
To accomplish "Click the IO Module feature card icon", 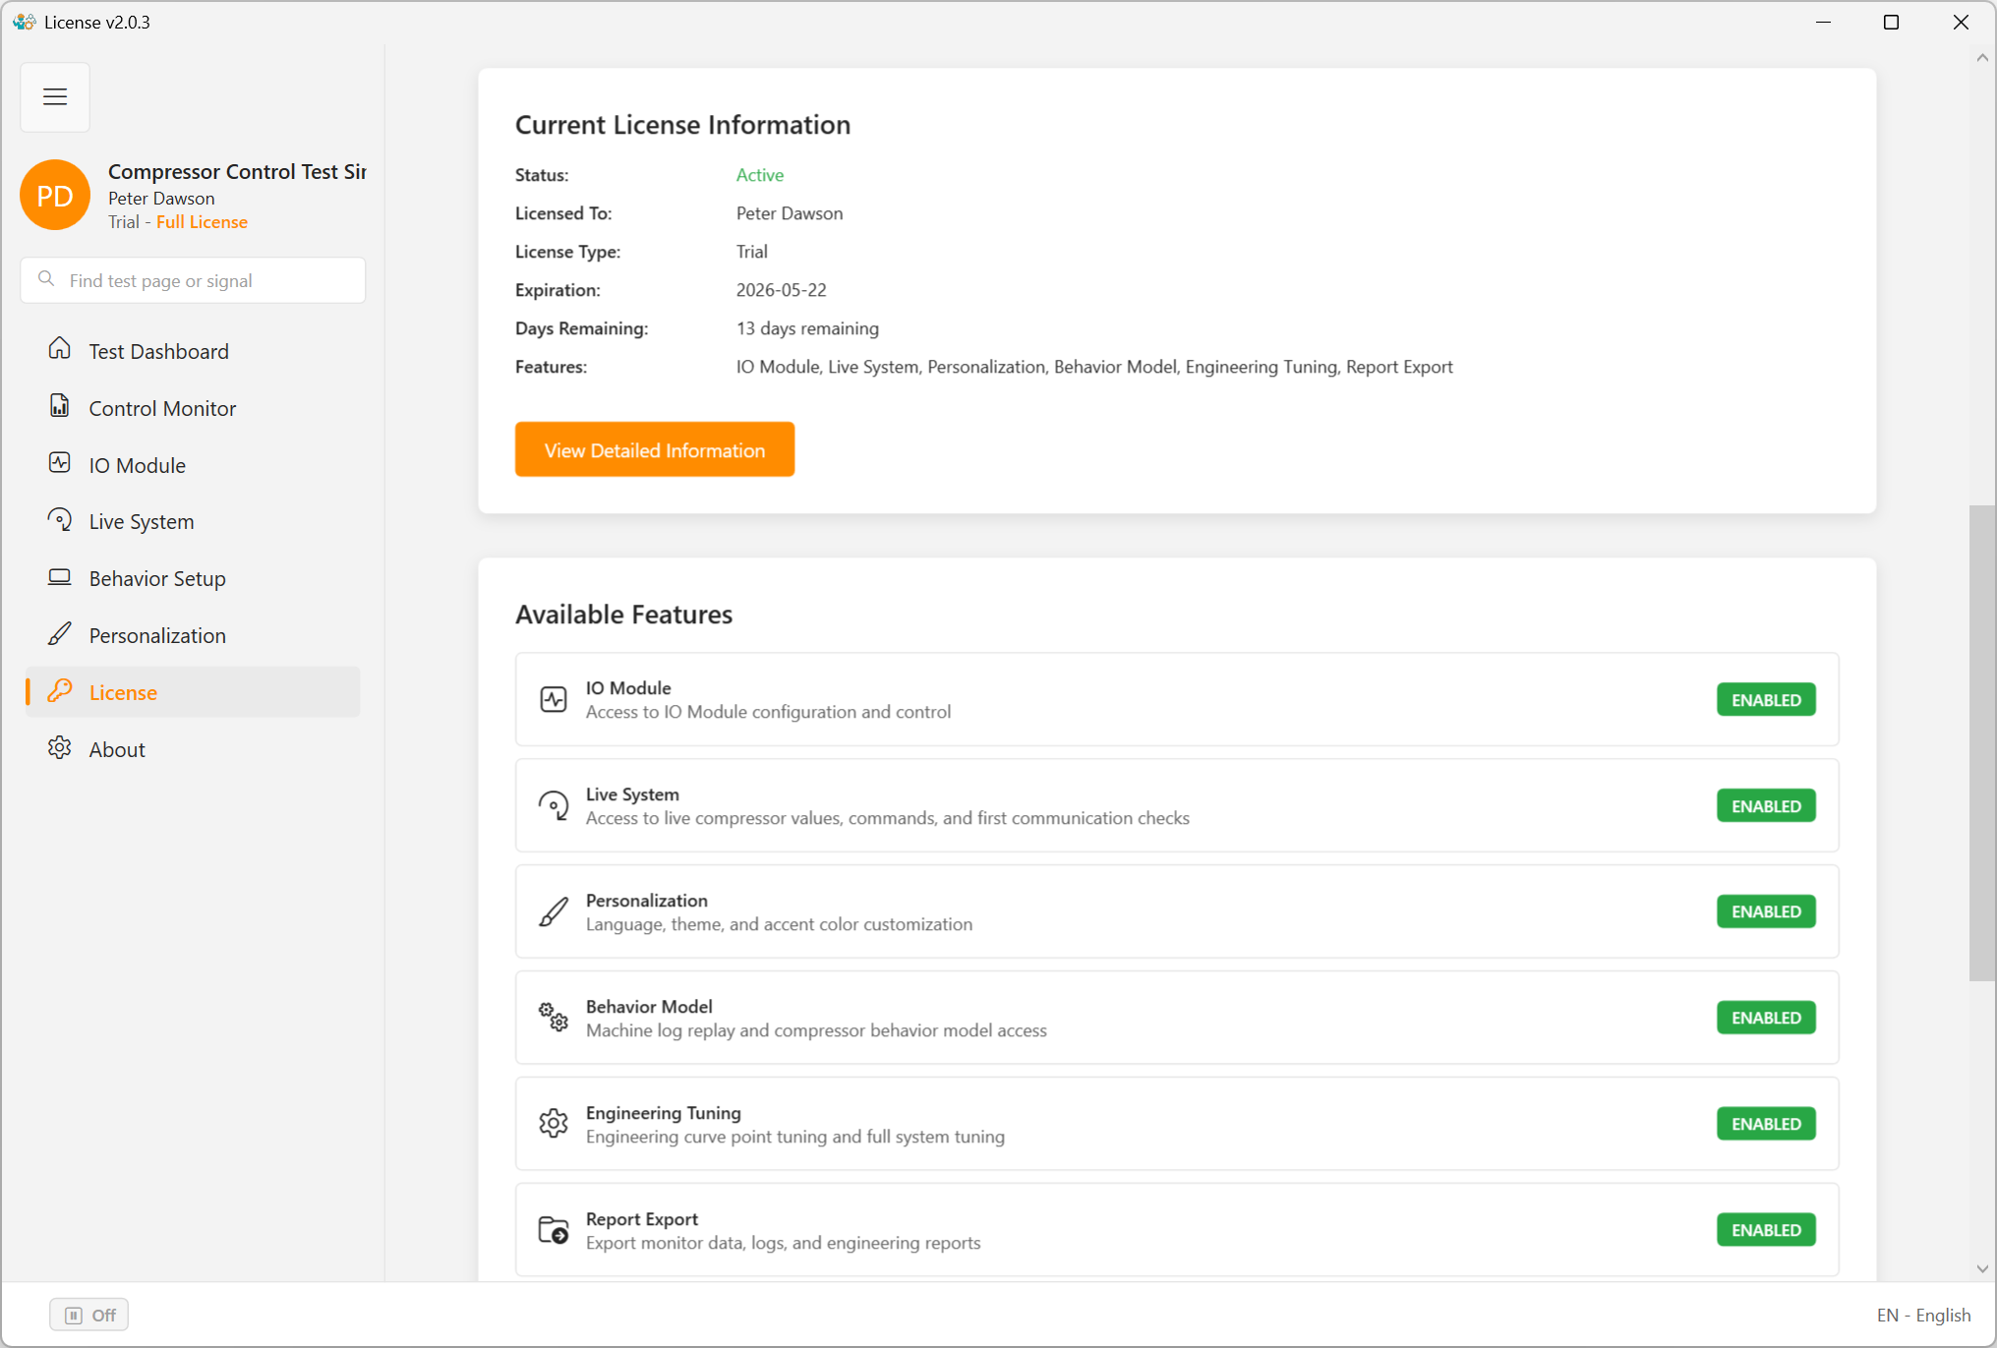I will (554, 699).
